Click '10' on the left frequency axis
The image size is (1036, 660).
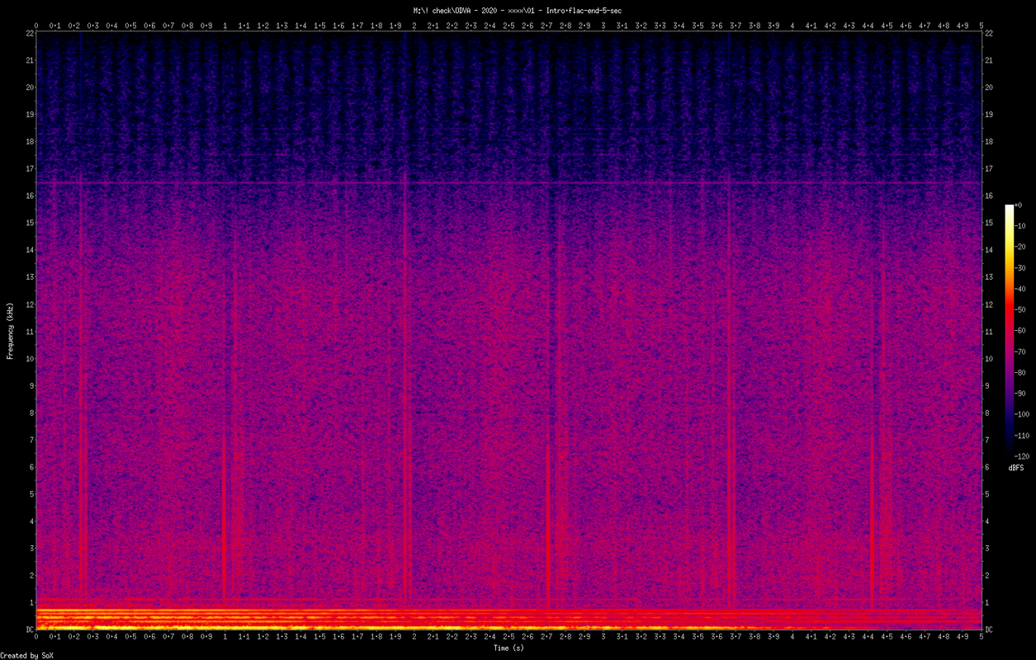tap(29, 359)
